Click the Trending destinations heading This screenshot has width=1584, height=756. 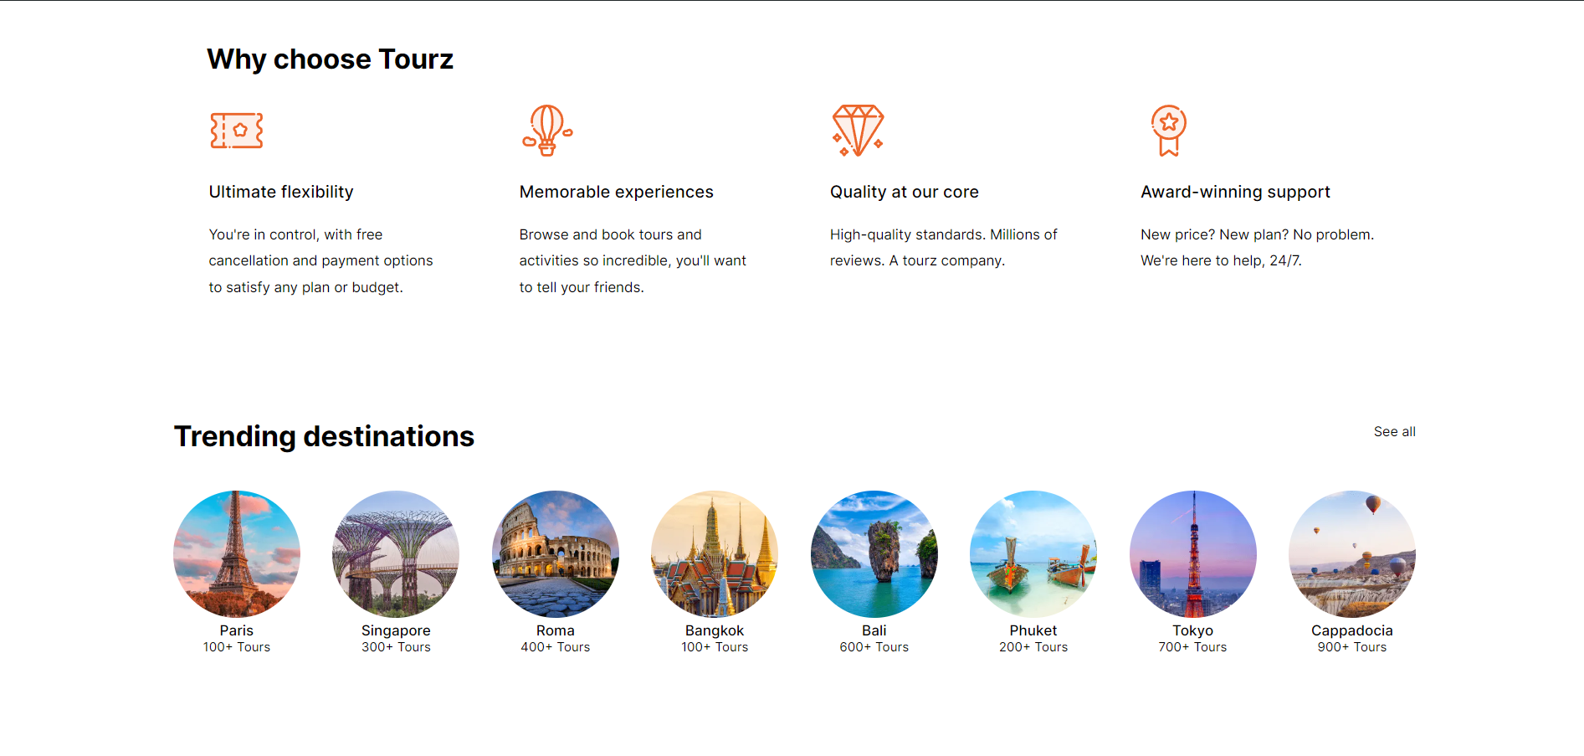click(324, 436)
